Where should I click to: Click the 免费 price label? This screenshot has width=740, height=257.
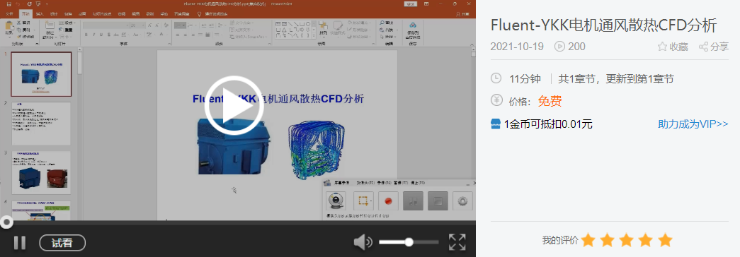click(550, 101)
